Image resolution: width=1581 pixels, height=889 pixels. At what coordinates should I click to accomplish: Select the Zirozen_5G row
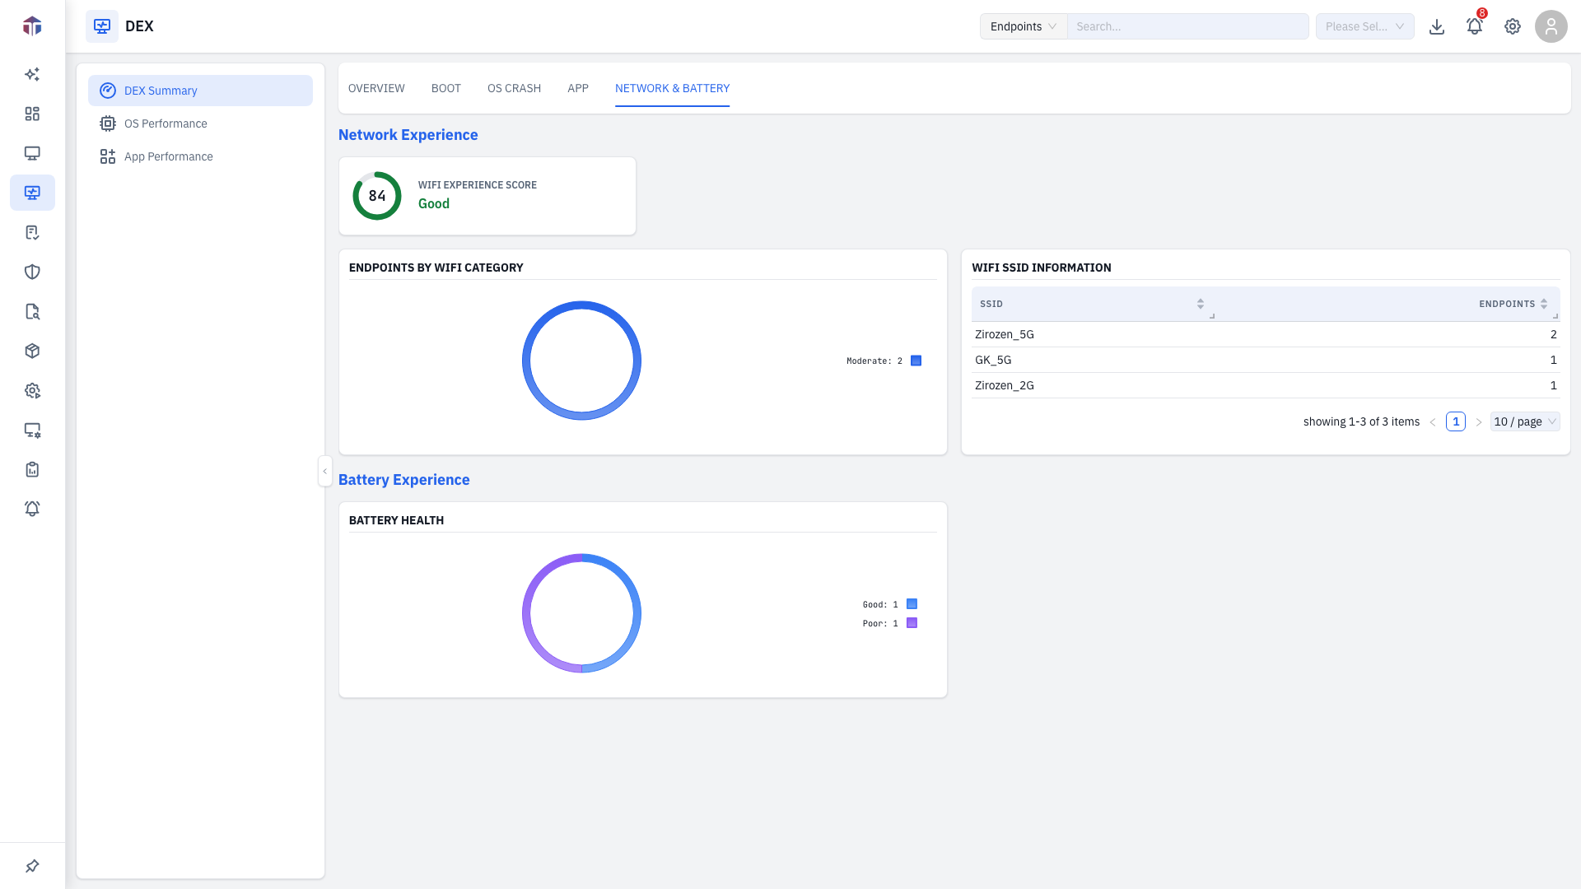pyautogui.click(x=1266, y=334)
